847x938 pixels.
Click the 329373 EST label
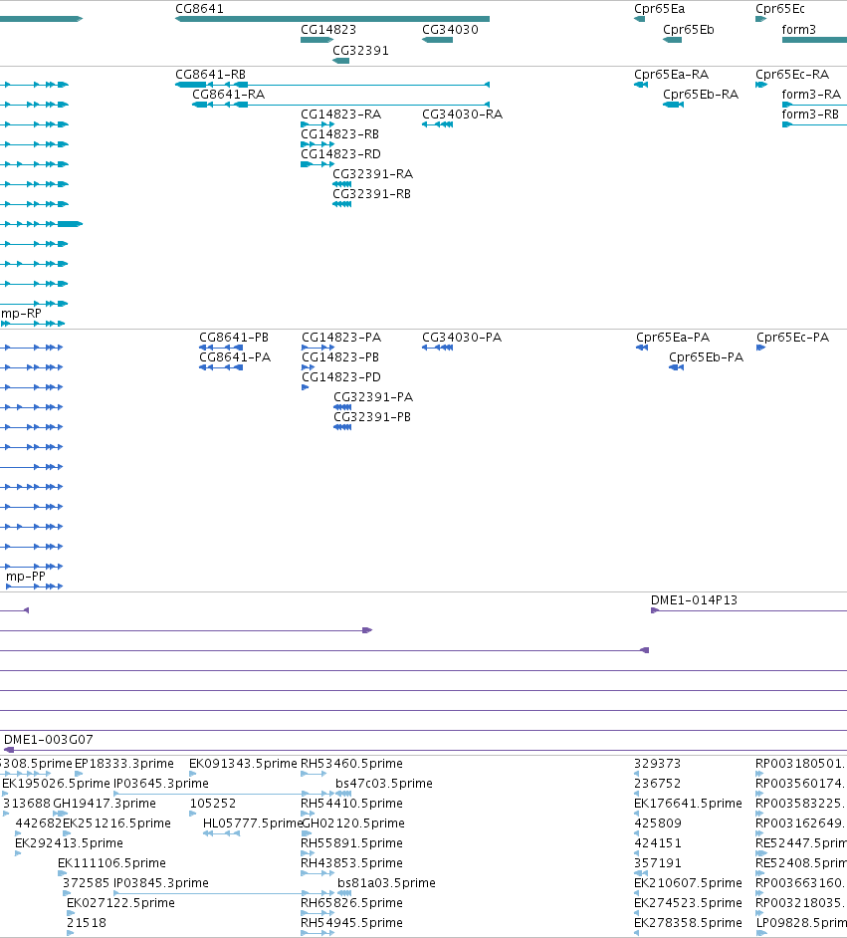point(658,764)
